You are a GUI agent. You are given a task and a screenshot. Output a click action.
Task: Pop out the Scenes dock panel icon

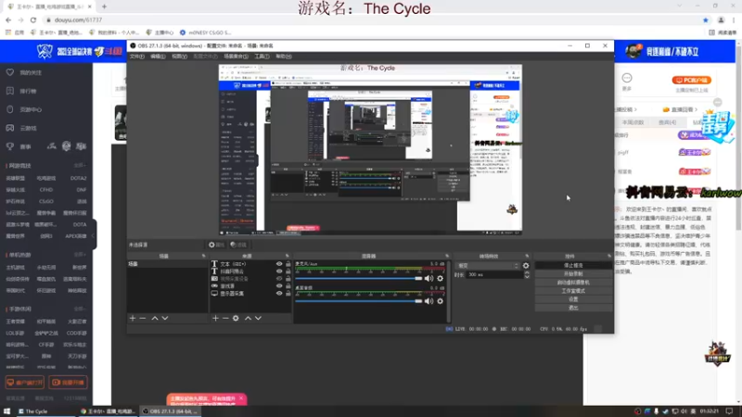pos(204,256)
